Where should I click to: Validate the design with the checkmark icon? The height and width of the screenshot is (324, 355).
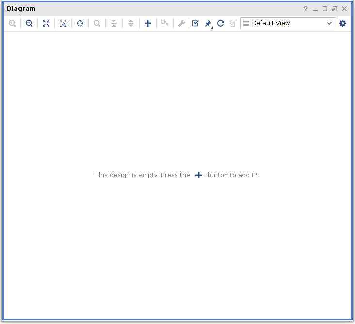[195, 23]
